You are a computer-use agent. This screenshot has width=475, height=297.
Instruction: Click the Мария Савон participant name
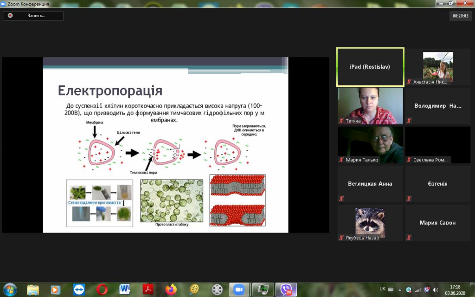coord(437,223)
